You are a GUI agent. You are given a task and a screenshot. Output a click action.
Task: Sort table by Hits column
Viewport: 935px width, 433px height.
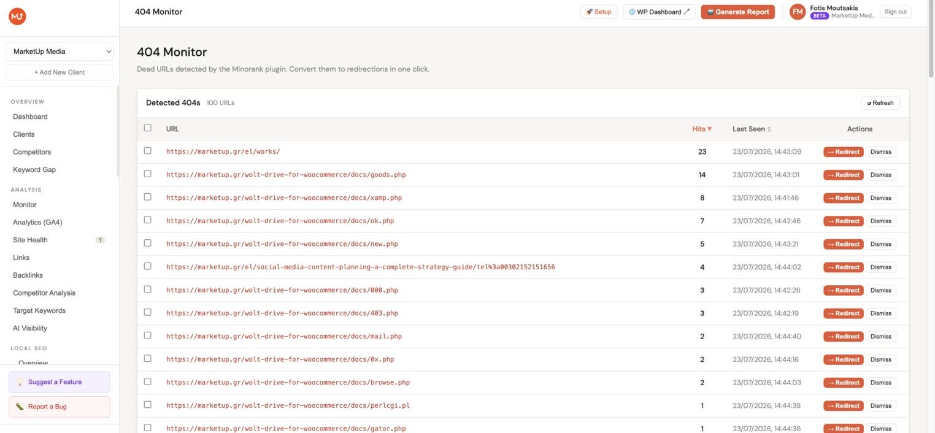[702, 129]
